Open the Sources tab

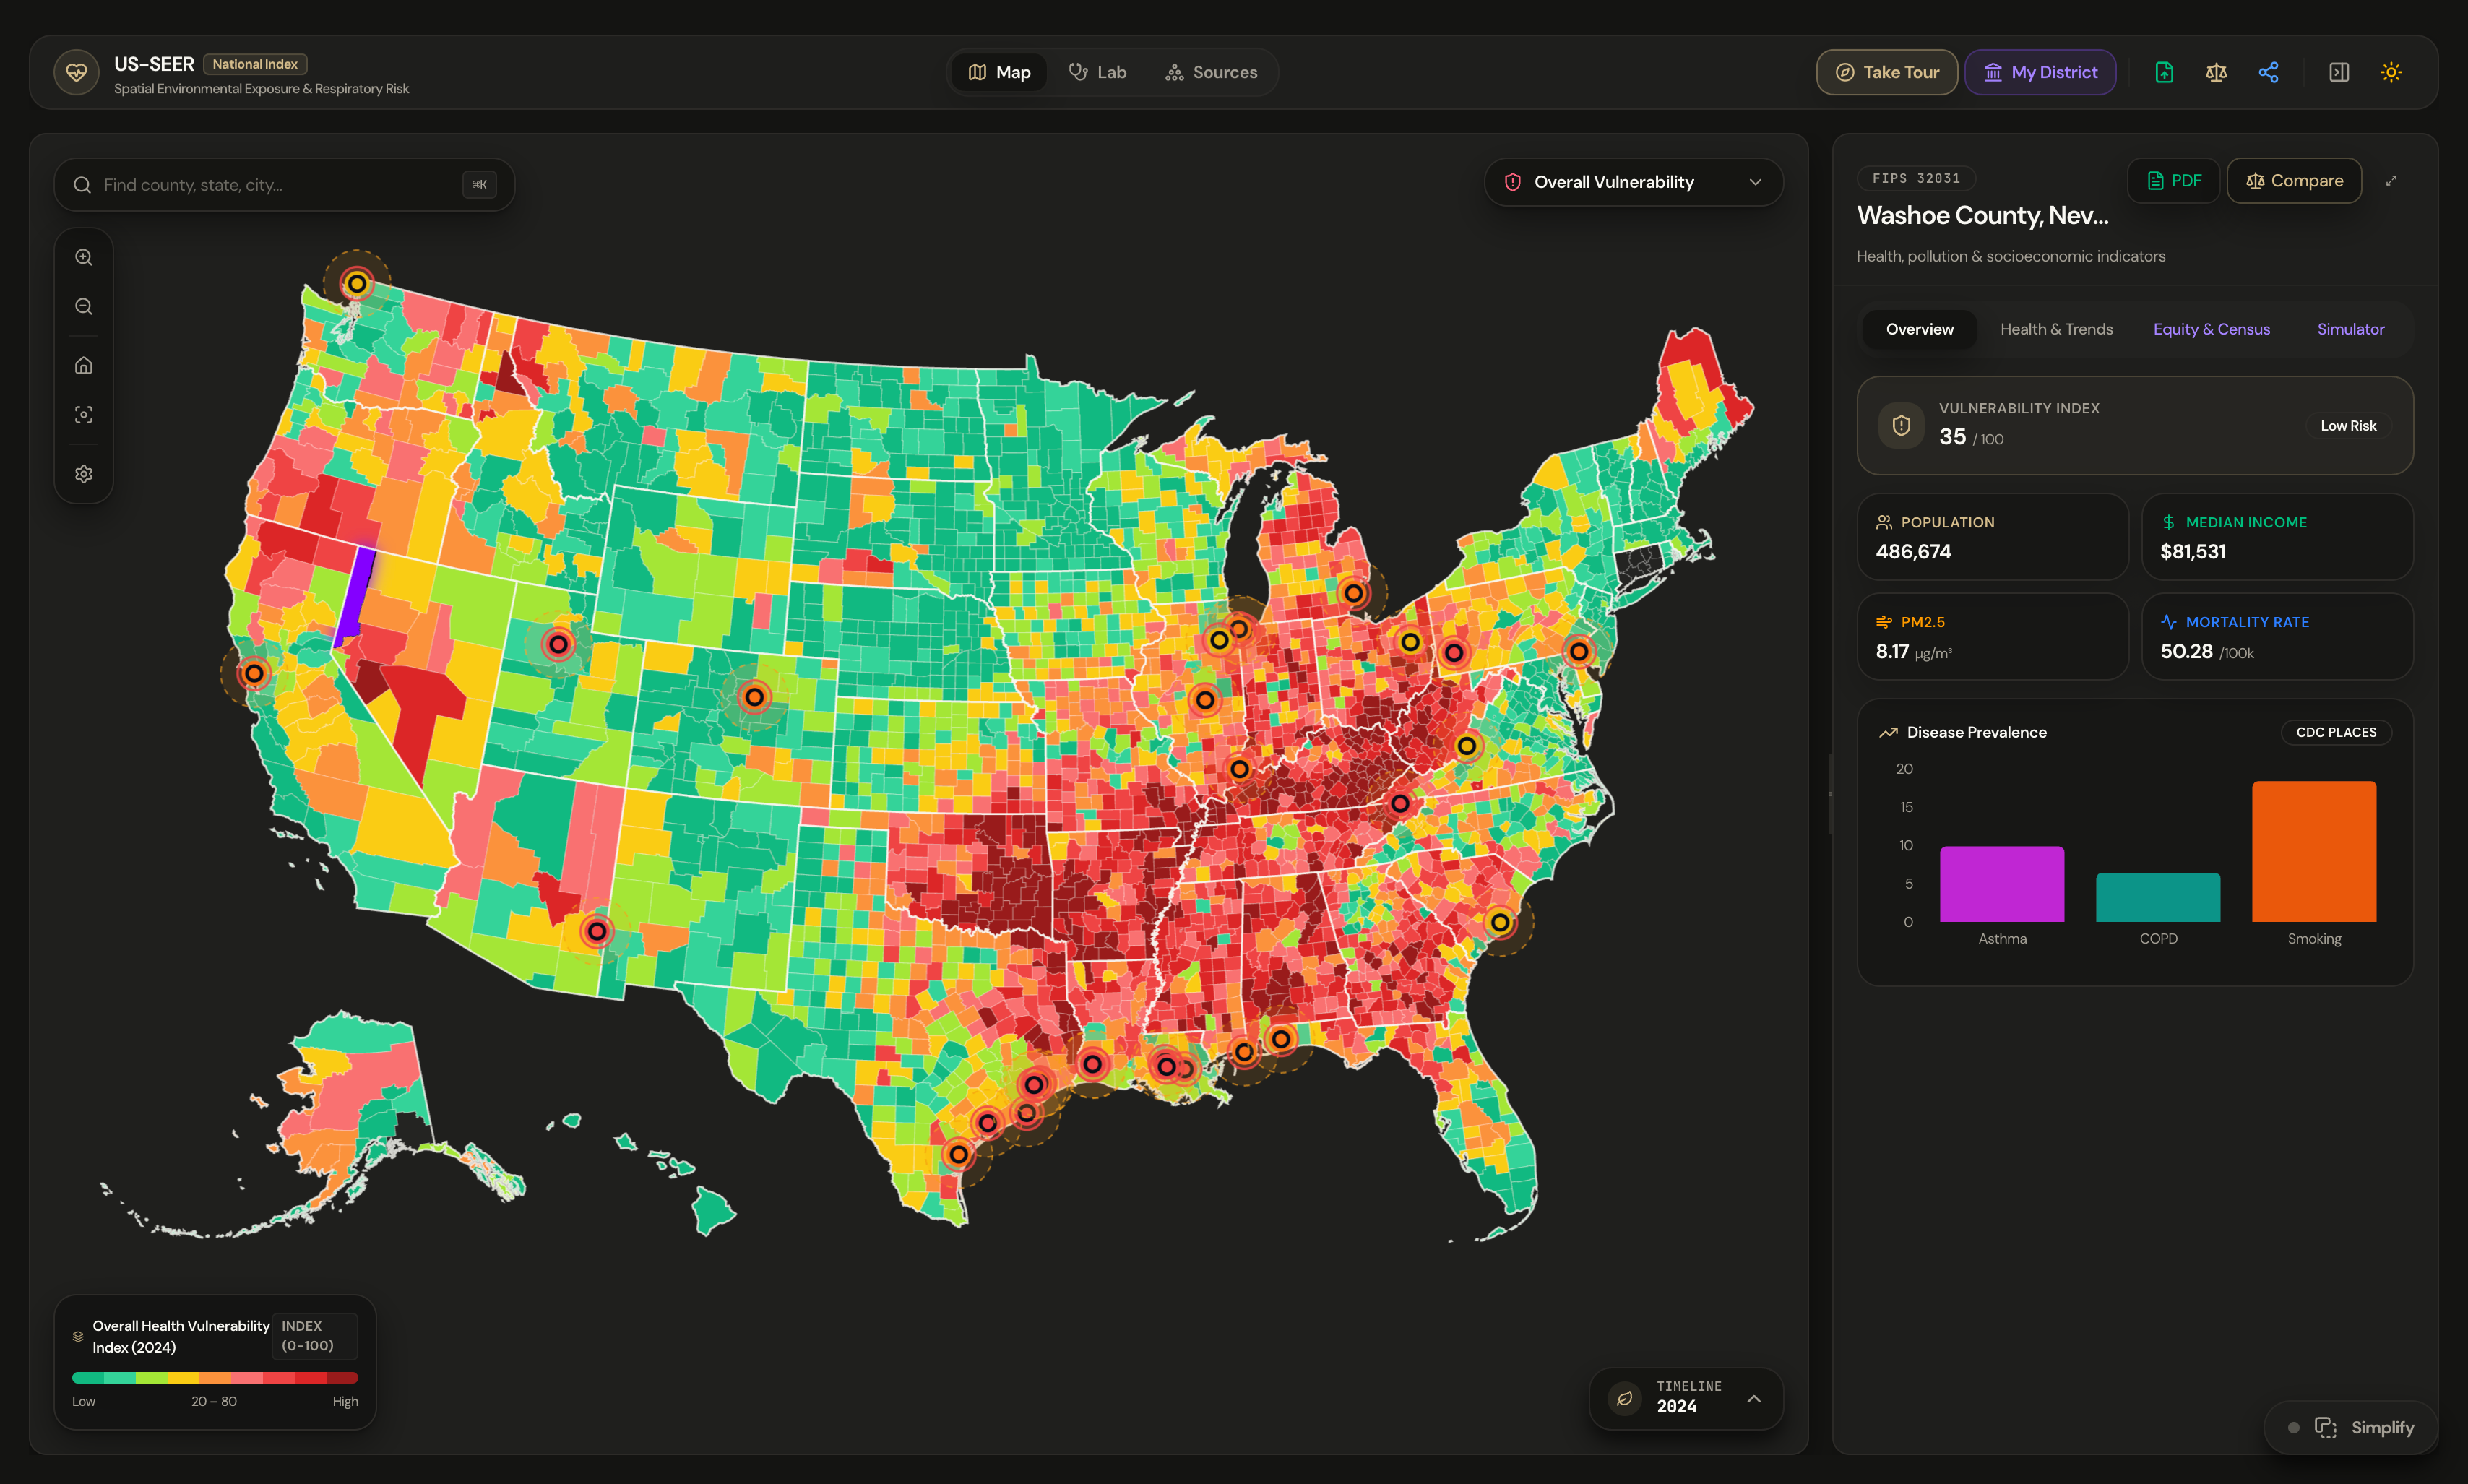(1211, 72)
